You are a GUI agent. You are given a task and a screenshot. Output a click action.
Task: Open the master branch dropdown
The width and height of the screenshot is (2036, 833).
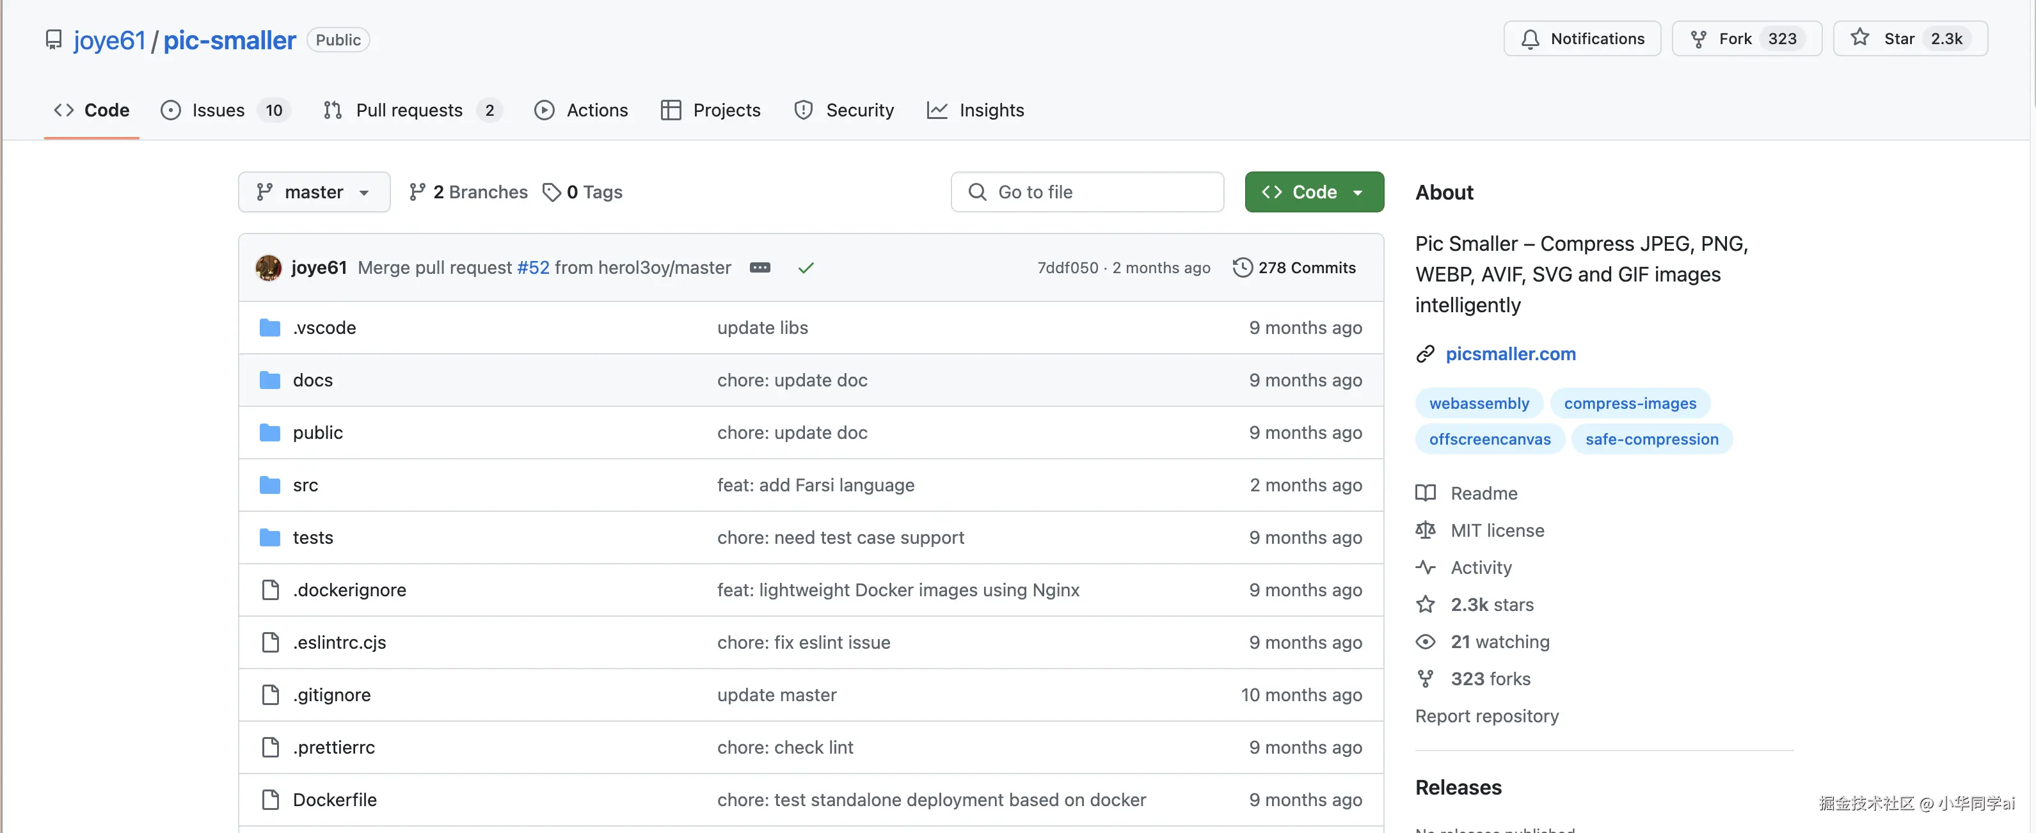314,192
